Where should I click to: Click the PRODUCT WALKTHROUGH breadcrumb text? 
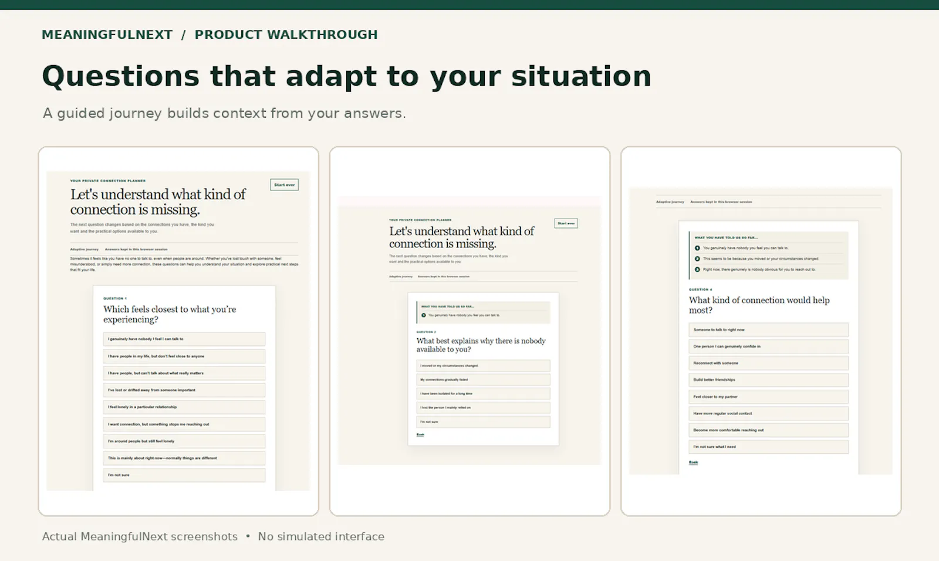coord(286,35)
